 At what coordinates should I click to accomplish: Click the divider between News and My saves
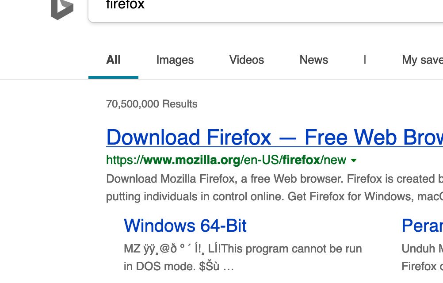365,60
